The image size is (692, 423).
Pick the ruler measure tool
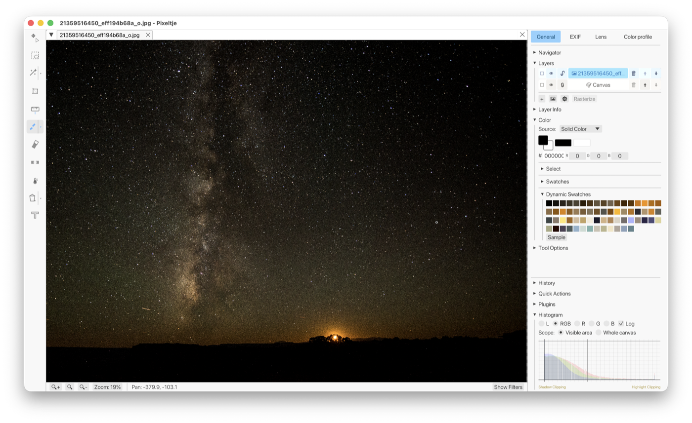pyautogui.click(x=35, y=110)
